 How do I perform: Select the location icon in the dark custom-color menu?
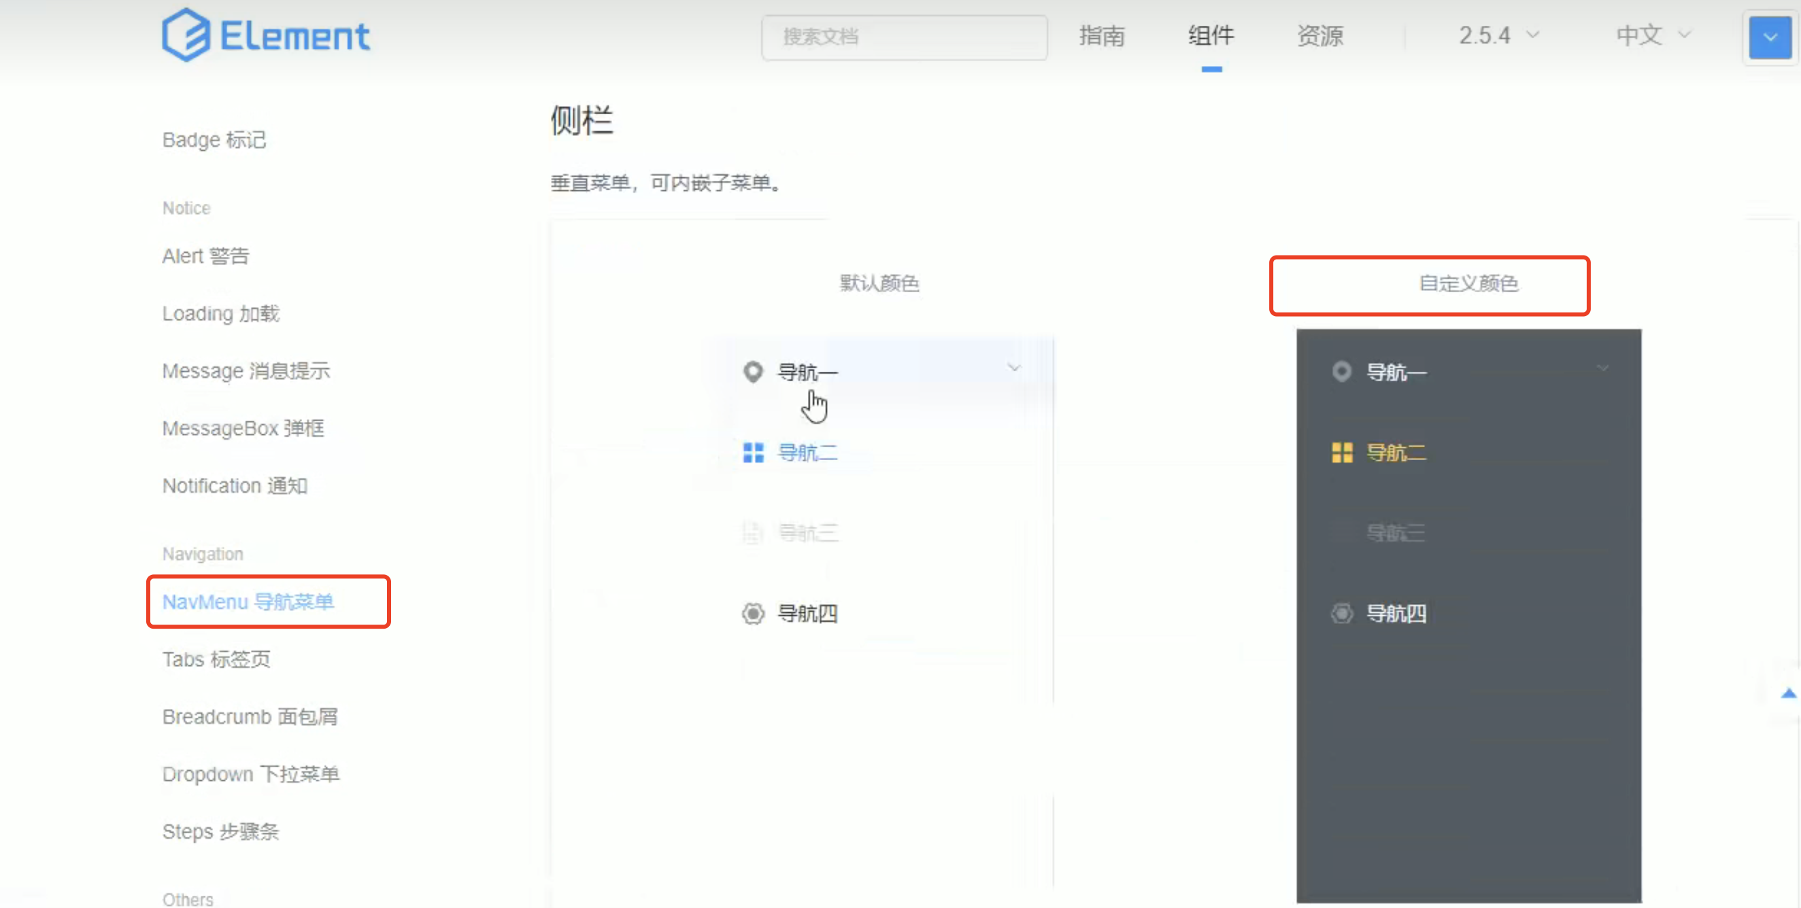(1343, 372)
